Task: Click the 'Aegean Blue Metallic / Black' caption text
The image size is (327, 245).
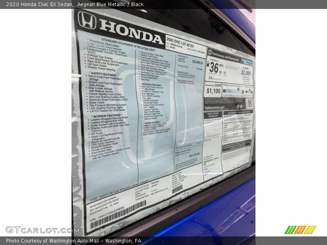Action: click(x=110, y=4)
